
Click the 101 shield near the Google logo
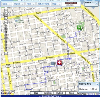tap(12, 91)
